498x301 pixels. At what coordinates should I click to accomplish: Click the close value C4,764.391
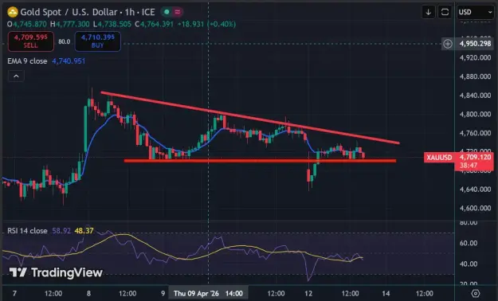pos(155,24)
